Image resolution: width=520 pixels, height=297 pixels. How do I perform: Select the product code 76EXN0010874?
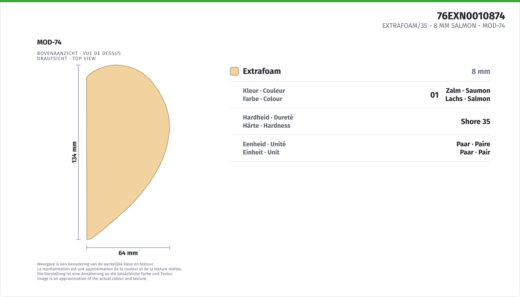[x=471, y=16]
